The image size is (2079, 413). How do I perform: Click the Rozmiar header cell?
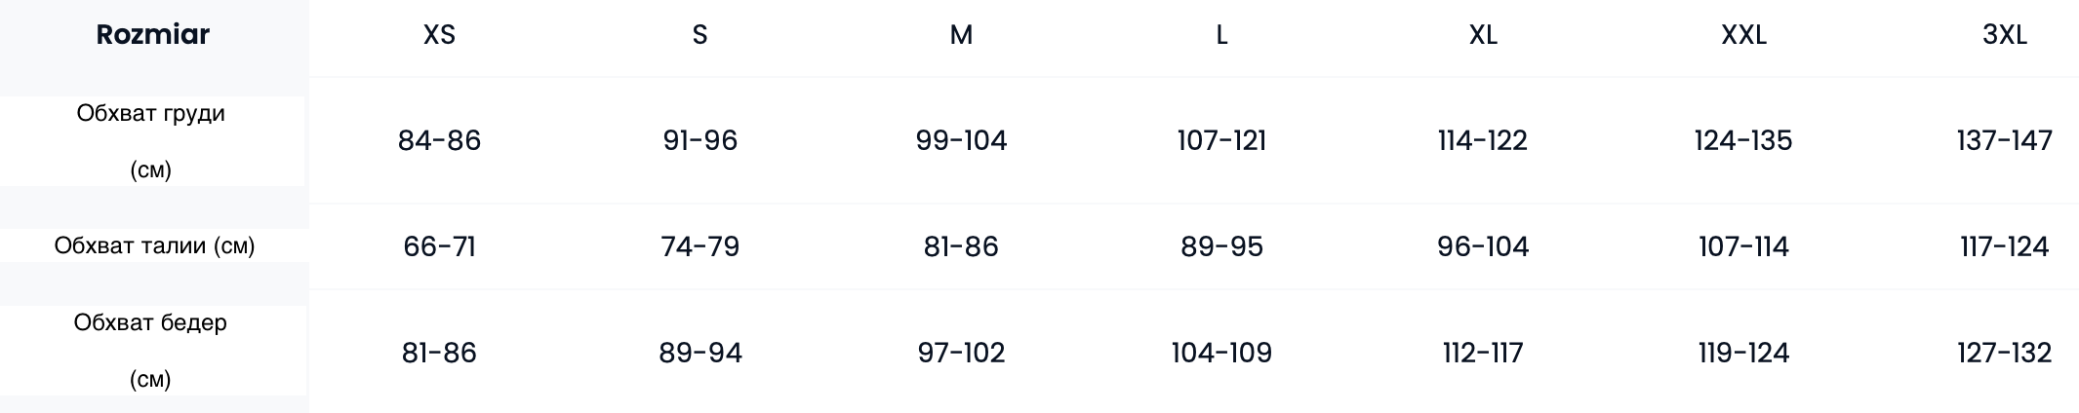point(153,35)
